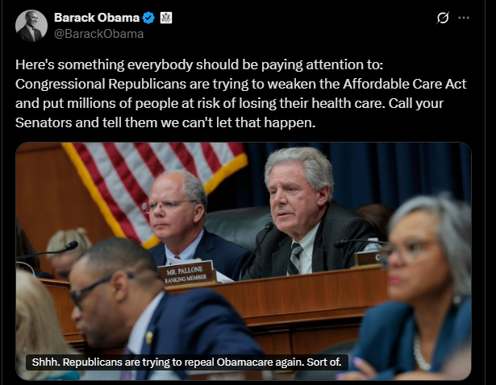Click the "MR. PALLONE RANKING MEMBER" nameplate
The height and width of the screenshot is (385, 496).
187,273
